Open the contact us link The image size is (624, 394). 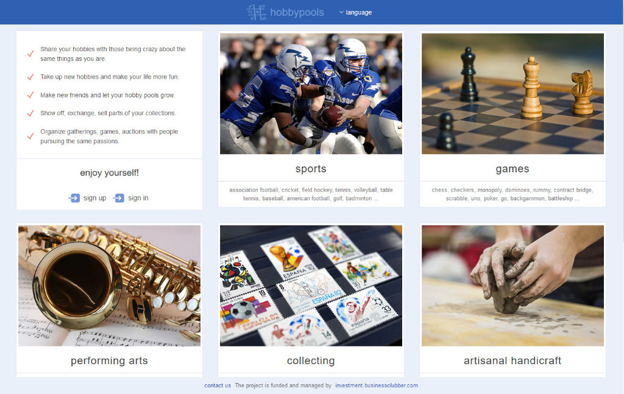click(x=218, y=385)
